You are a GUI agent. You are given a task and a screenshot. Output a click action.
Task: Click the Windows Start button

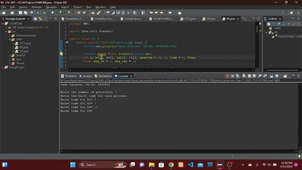[x=73, y=165]
